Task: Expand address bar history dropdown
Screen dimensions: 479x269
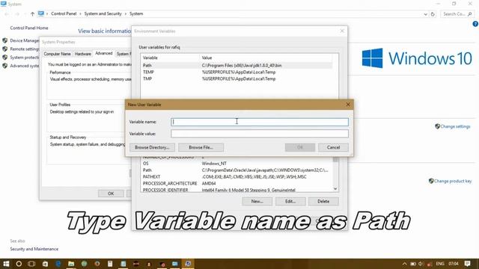Action: [x=425, y=14]
